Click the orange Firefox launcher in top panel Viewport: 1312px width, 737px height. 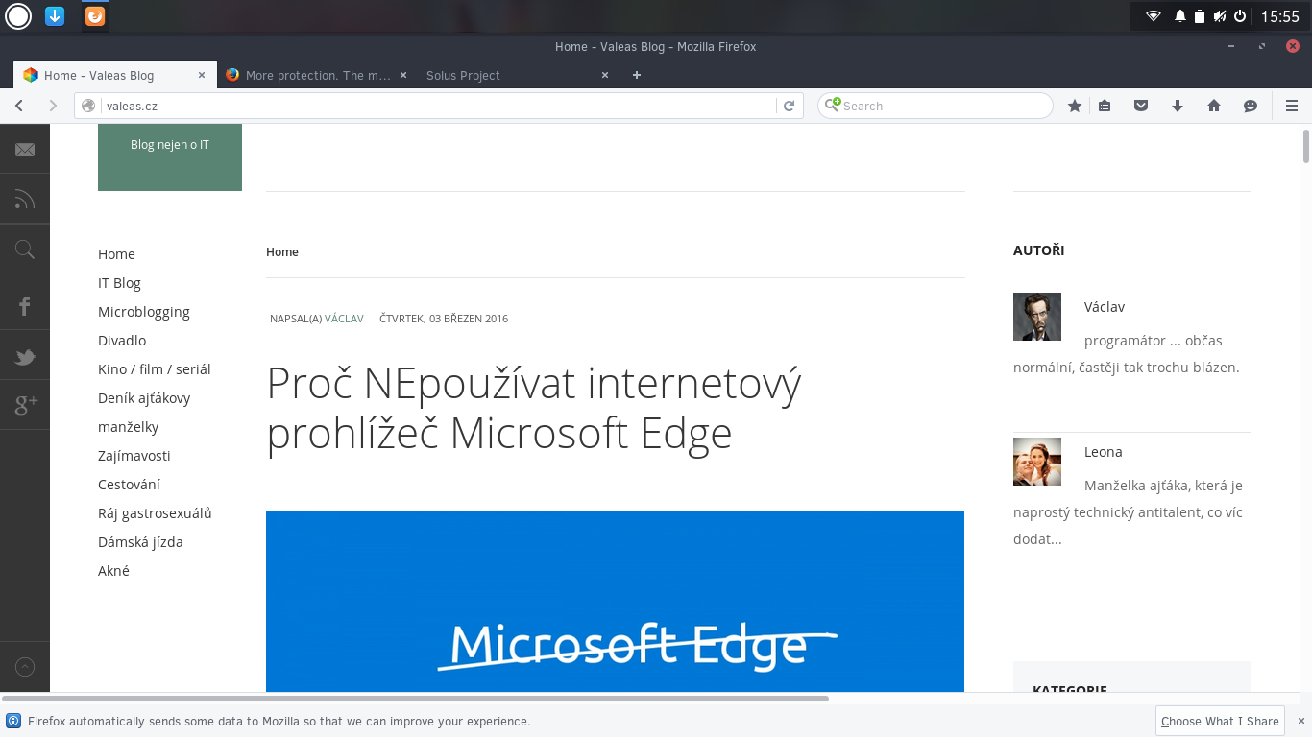pos(94,15)
